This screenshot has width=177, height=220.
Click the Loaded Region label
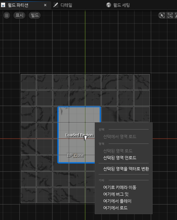point(79,135)
